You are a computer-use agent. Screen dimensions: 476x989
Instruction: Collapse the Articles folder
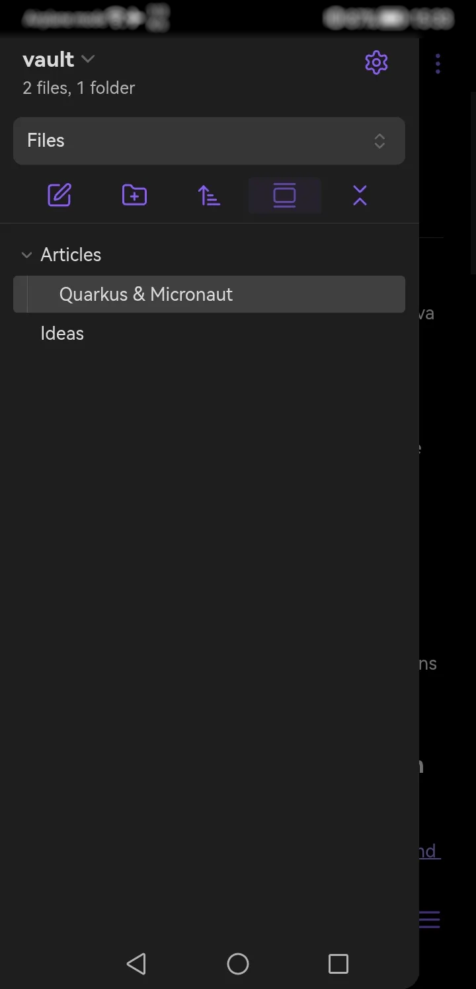26,255
